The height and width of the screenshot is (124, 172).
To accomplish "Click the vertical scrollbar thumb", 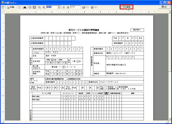I will 170,42.
